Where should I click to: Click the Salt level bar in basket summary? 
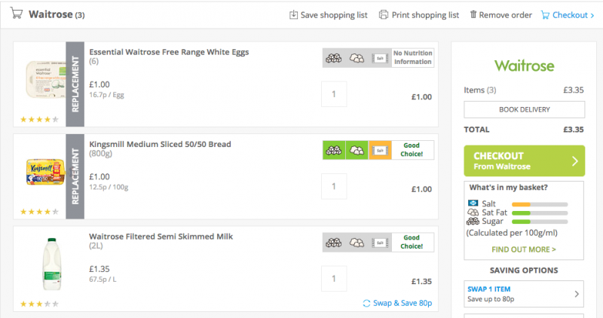pyautogui.click(x=540, y=204)
